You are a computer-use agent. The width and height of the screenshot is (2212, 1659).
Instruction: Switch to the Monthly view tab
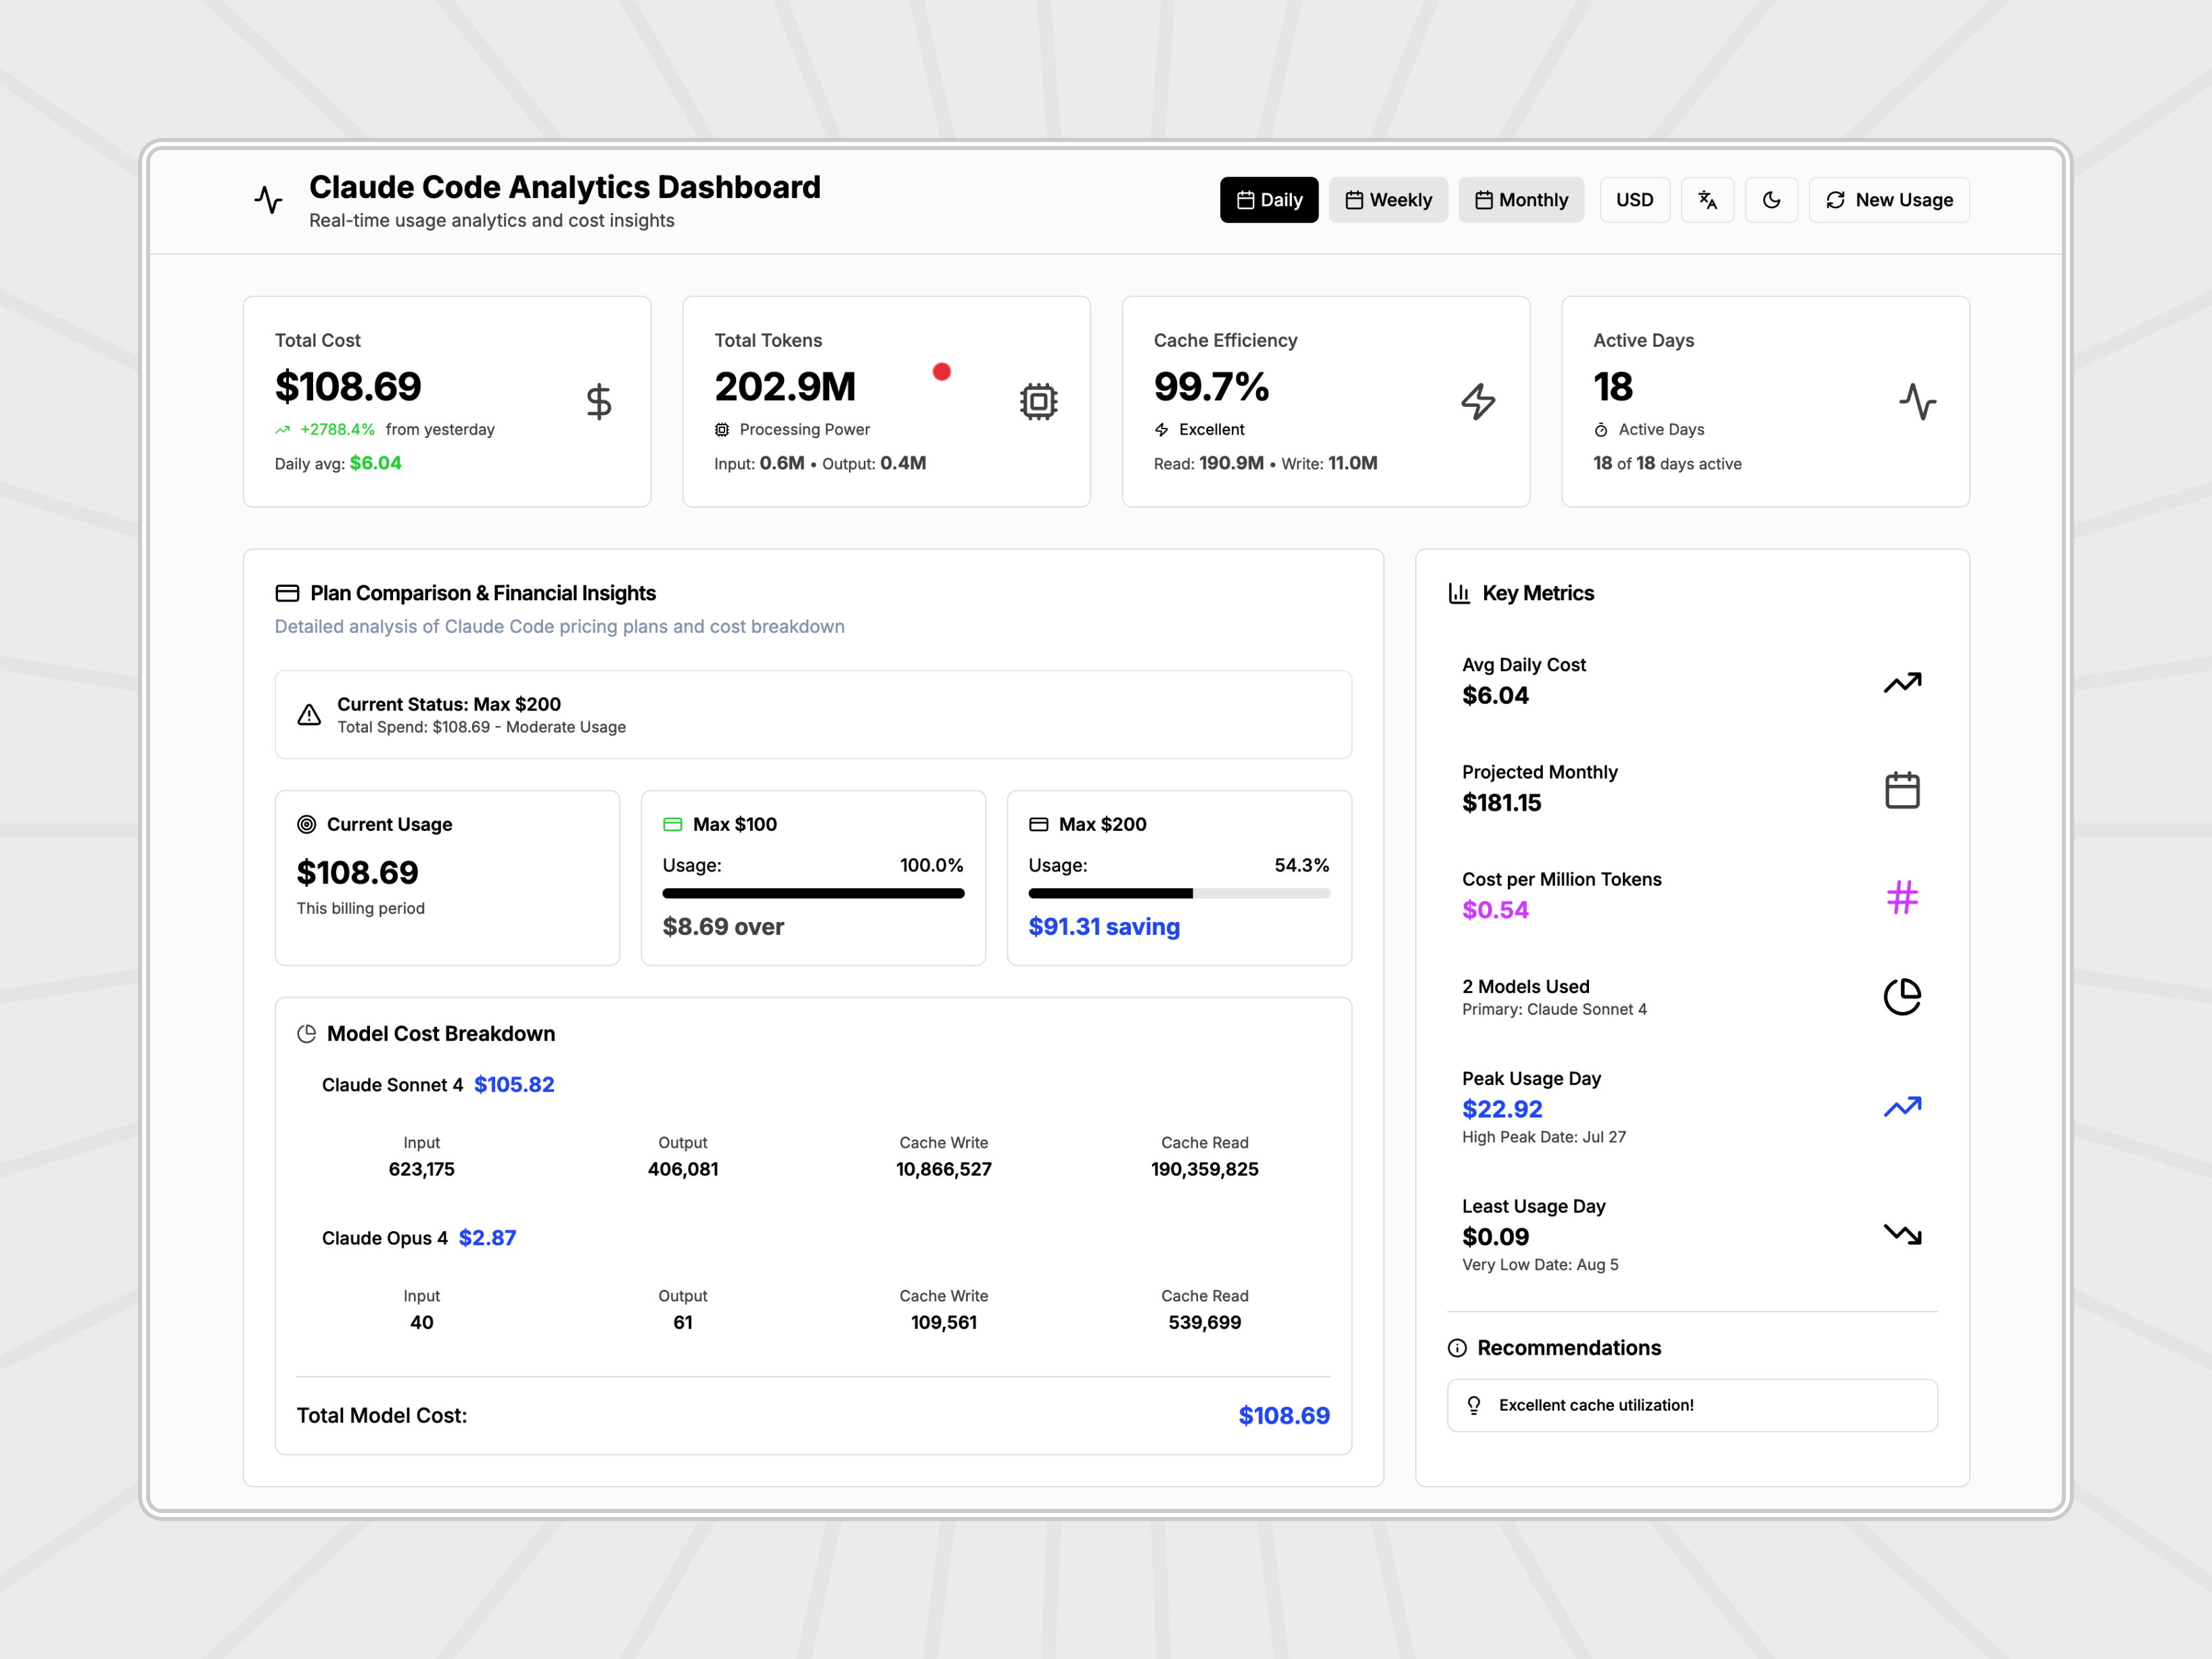(x=1521, y=200)
